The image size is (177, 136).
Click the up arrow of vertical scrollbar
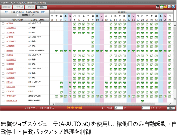(x=175, y=25)
